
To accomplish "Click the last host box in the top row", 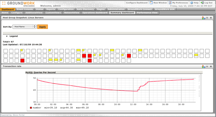I will [x=207, y=51].
